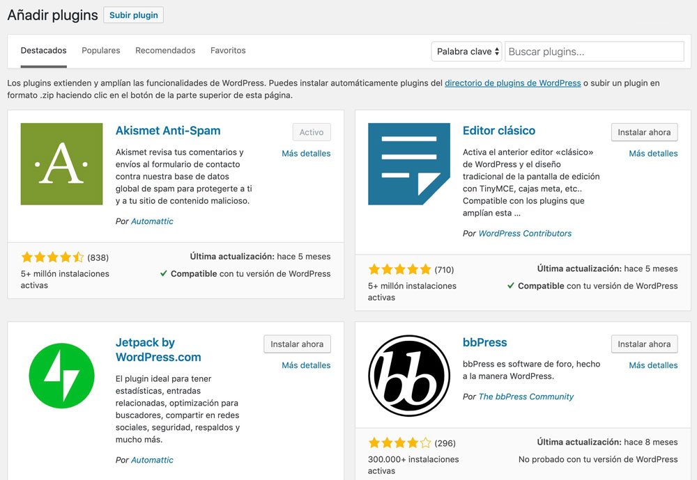Install the Editor clásico plugin now
697x480 pixels.
644,132
